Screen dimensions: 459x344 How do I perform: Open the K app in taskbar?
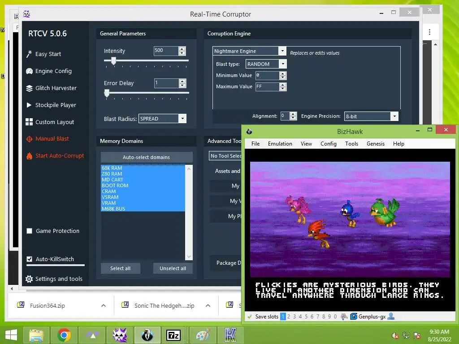(x=231, y=335)
